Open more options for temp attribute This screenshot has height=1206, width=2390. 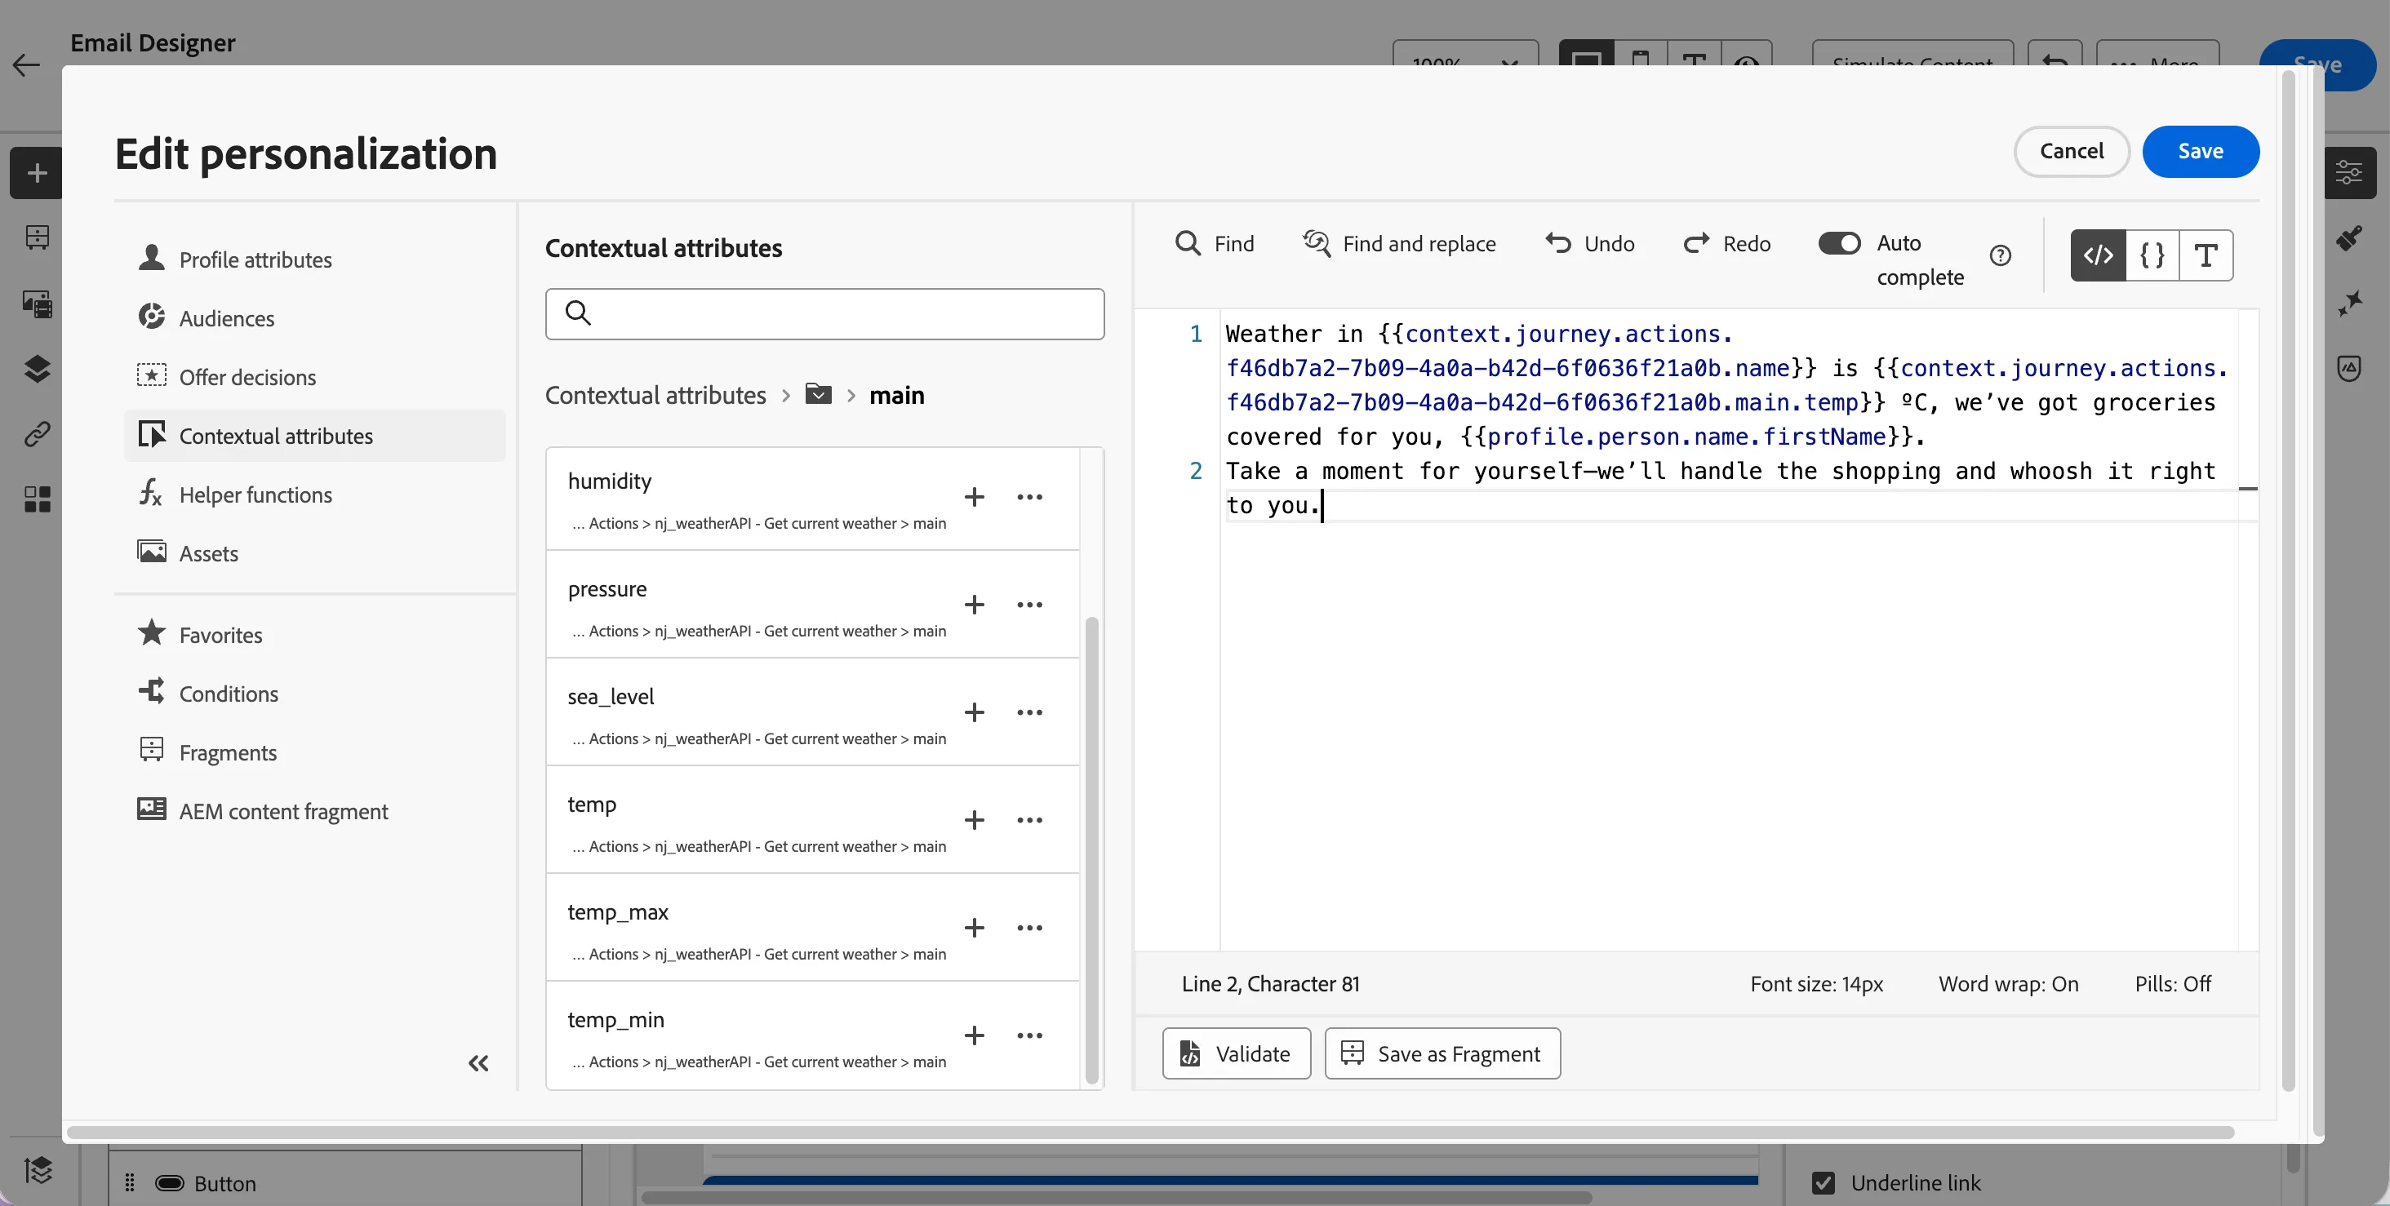pyautogui.click(x=1030, y=820)
